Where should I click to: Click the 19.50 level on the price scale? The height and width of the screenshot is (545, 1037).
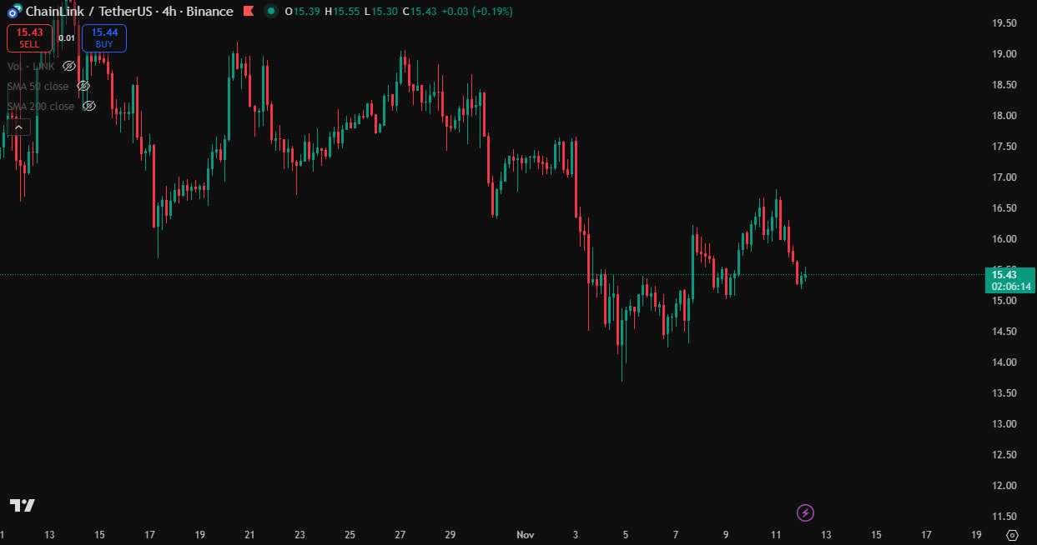pos(1004,23)
